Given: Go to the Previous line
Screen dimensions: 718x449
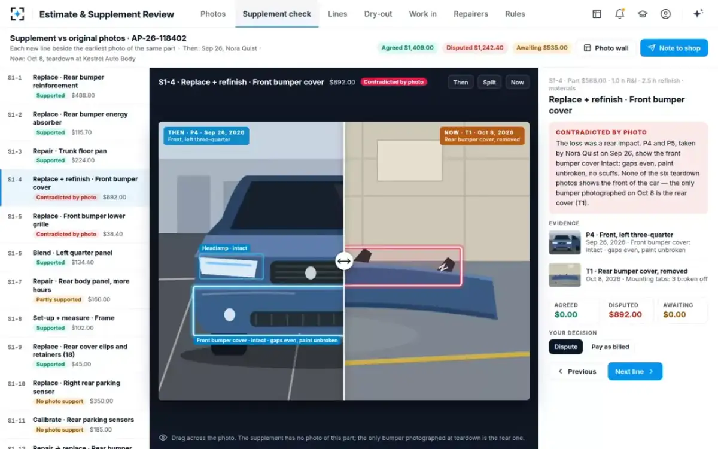Looking at the screenshot, I should [x=577, y=371].
